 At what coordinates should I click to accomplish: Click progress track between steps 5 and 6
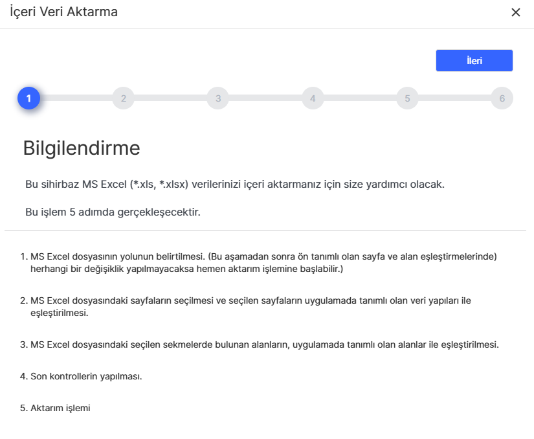[454, 98]
